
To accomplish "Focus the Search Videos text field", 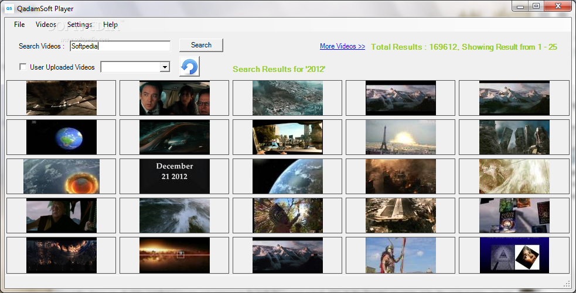I will (x=120, y=46).
